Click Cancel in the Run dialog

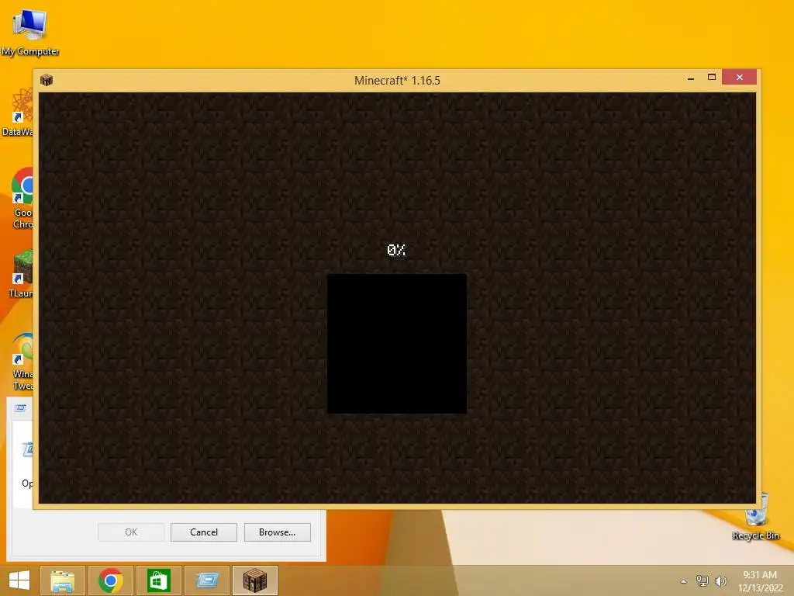[x=204, y=532]
